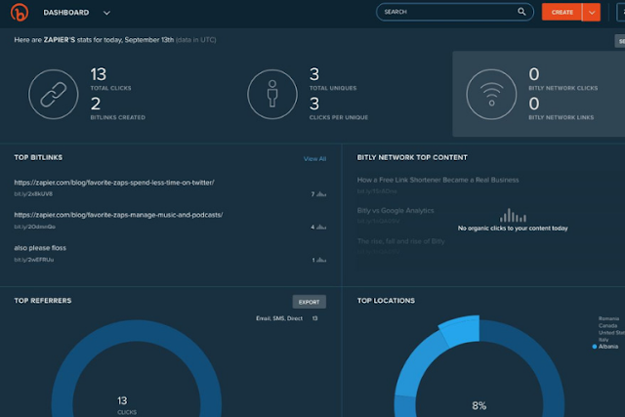Click the Bitly logo icon
Image resolution: width=625 pixels, height=417 pixels.
20,12
